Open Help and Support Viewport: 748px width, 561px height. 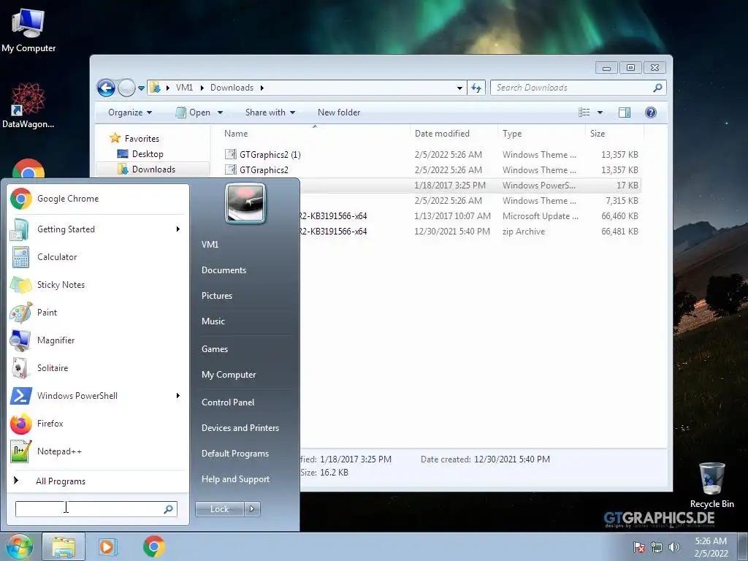[236, 479]
